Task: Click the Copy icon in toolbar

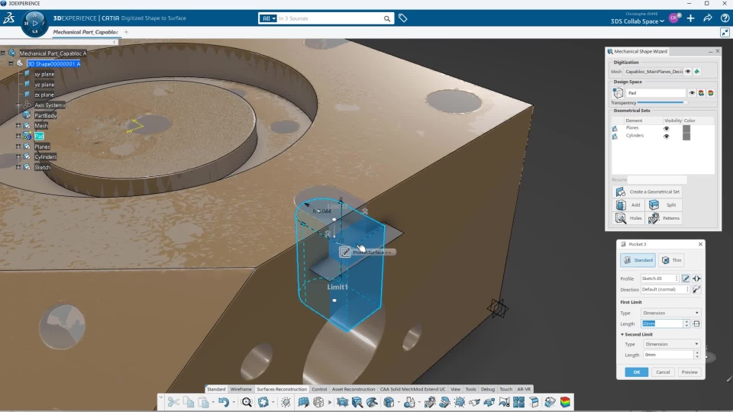Action: (x=189, y=402)
